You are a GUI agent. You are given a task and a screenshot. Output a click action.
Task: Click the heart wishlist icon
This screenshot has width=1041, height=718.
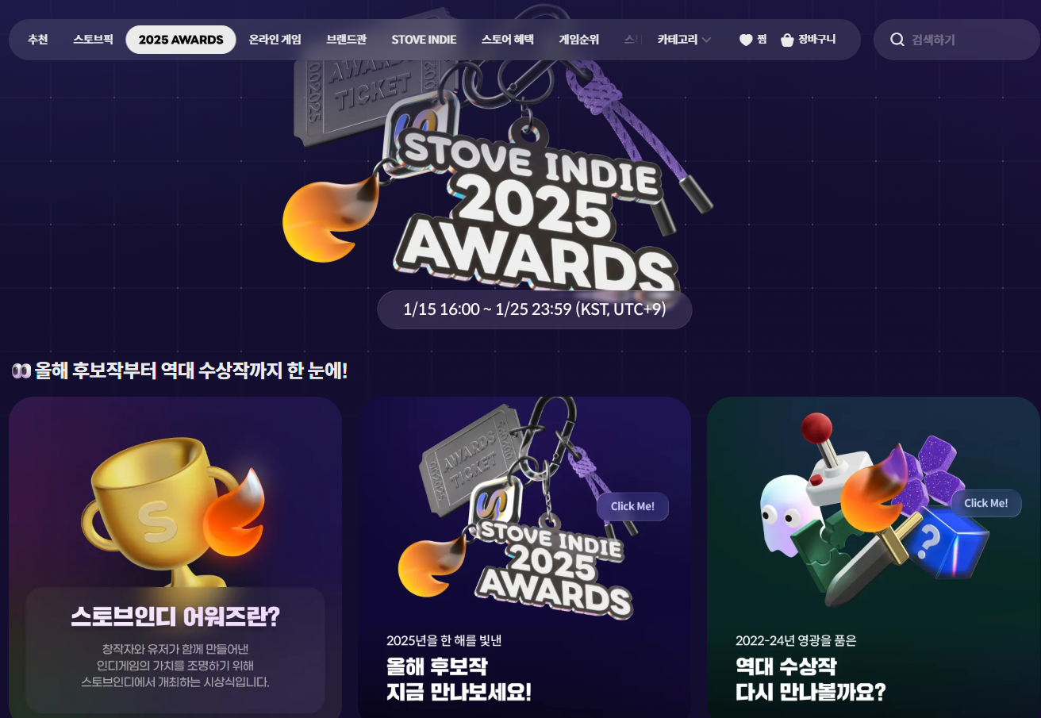pos(746,40)
